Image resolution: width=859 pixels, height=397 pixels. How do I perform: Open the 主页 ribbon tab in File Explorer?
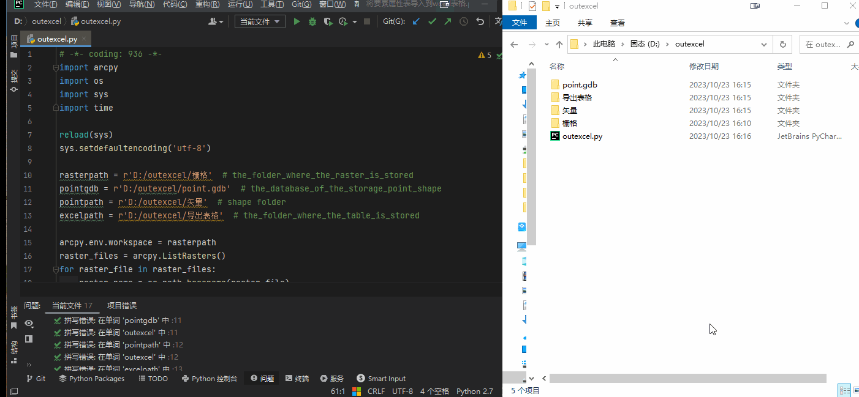coord(553,23)
